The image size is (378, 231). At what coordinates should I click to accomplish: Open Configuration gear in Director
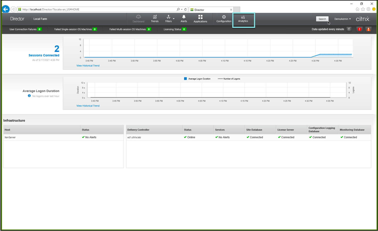224,19
